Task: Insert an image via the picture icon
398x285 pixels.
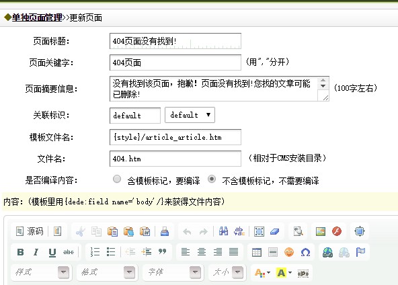Action: click(321, 231)
